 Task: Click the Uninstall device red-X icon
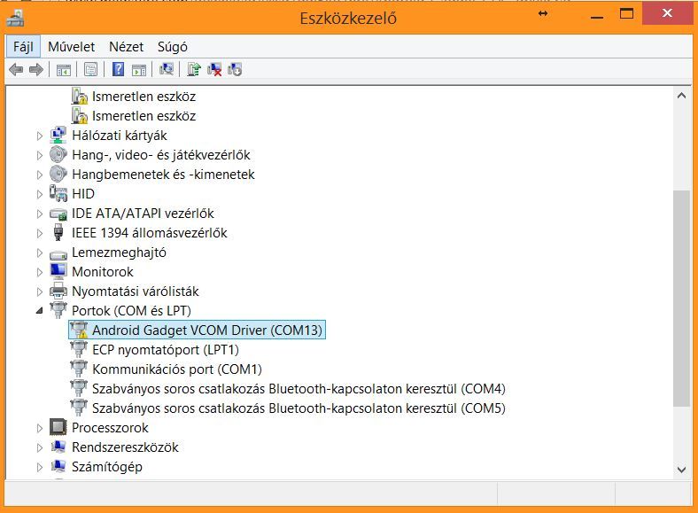pyautogui.click(x=214, y=69)
